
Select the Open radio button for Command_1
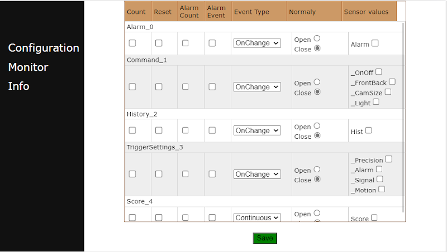(317, 82)
